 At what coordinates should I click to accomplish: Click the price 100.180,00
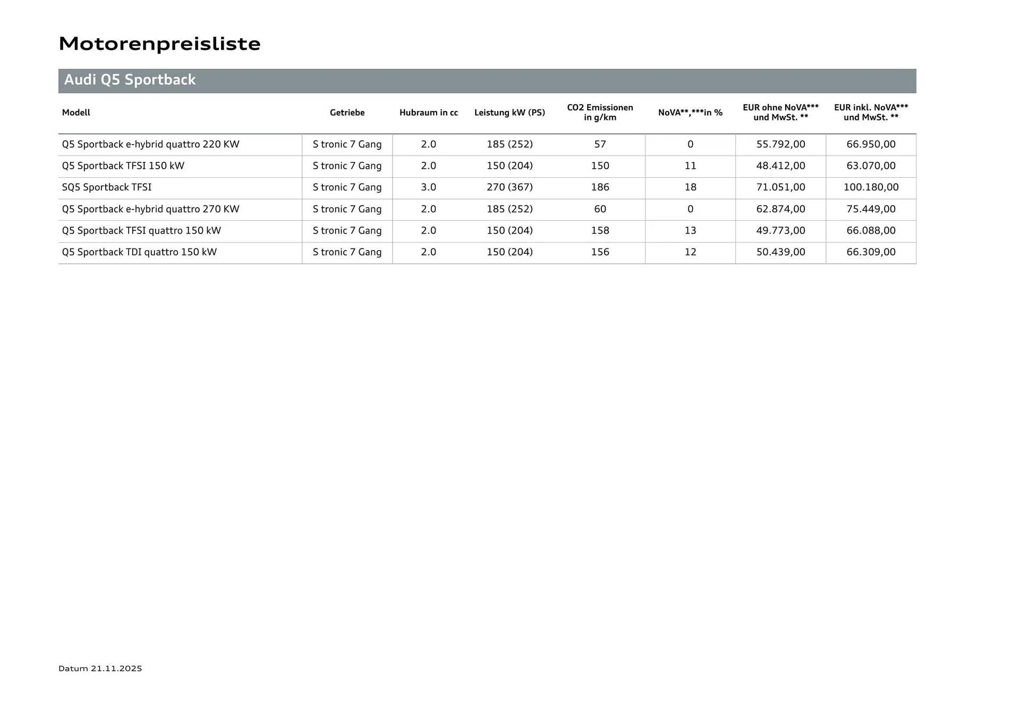pyautogui.click(x=871, y=187)
